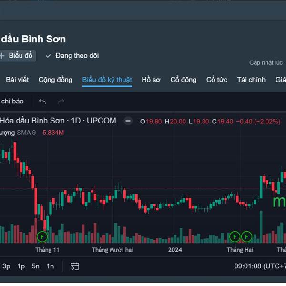This screenshot has width=286, height=286.
Task: Click the second F marker near Tháng Hai
Action: pos(246,237)
